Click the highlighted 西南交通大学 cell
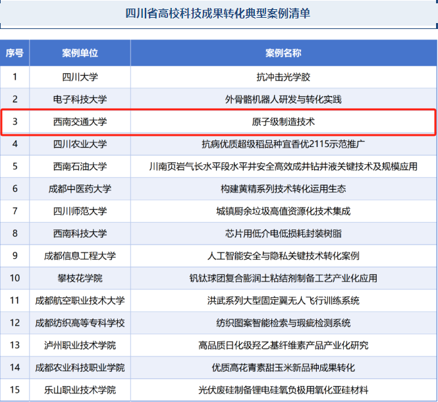This screenshot has width=438, height=402. [x=80, y=122]
